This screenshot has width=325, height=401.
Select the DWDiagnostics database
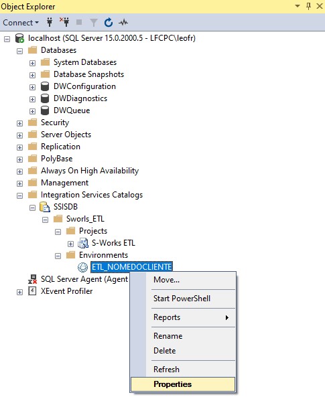pos(80,98)
